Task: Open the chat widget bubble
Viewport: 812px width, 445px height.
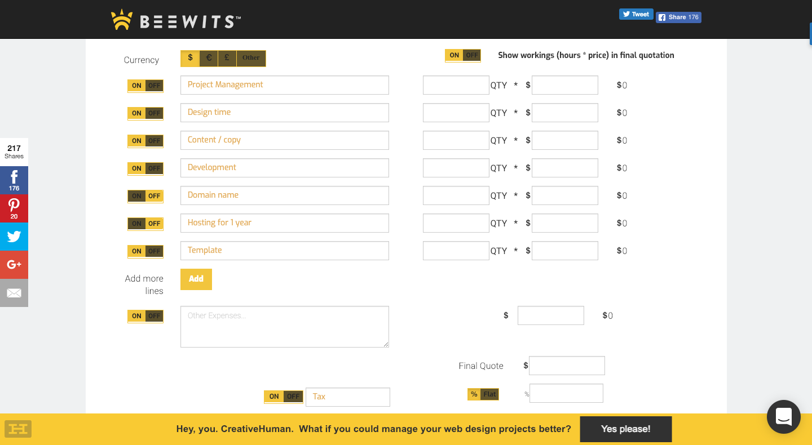Action: click(x=783, y=417)
